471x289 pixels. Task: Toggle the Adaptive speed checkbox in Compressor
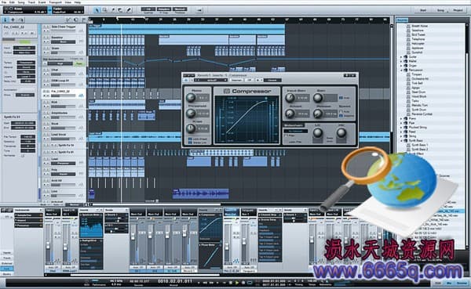pyautogui.click(x=341, y=115)
